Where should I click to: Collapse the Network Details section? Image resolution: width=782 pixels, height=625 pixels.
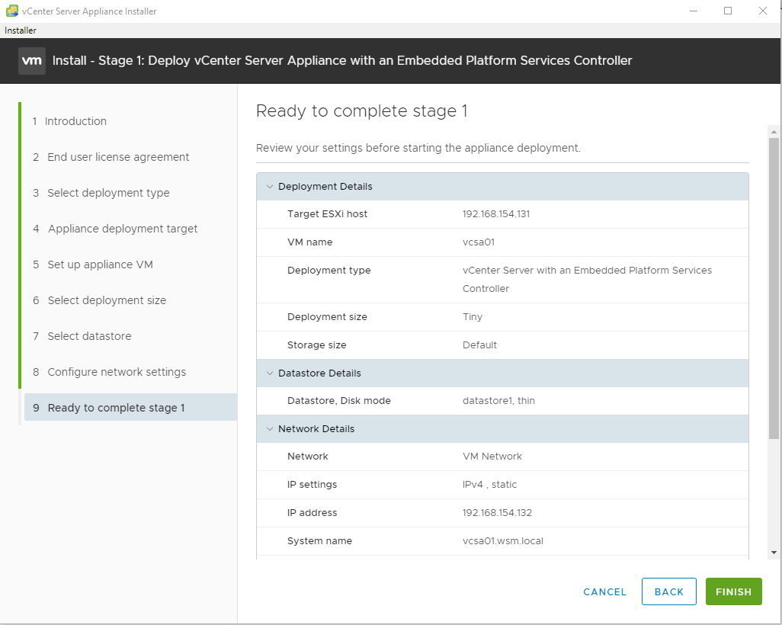pos(270,429)
